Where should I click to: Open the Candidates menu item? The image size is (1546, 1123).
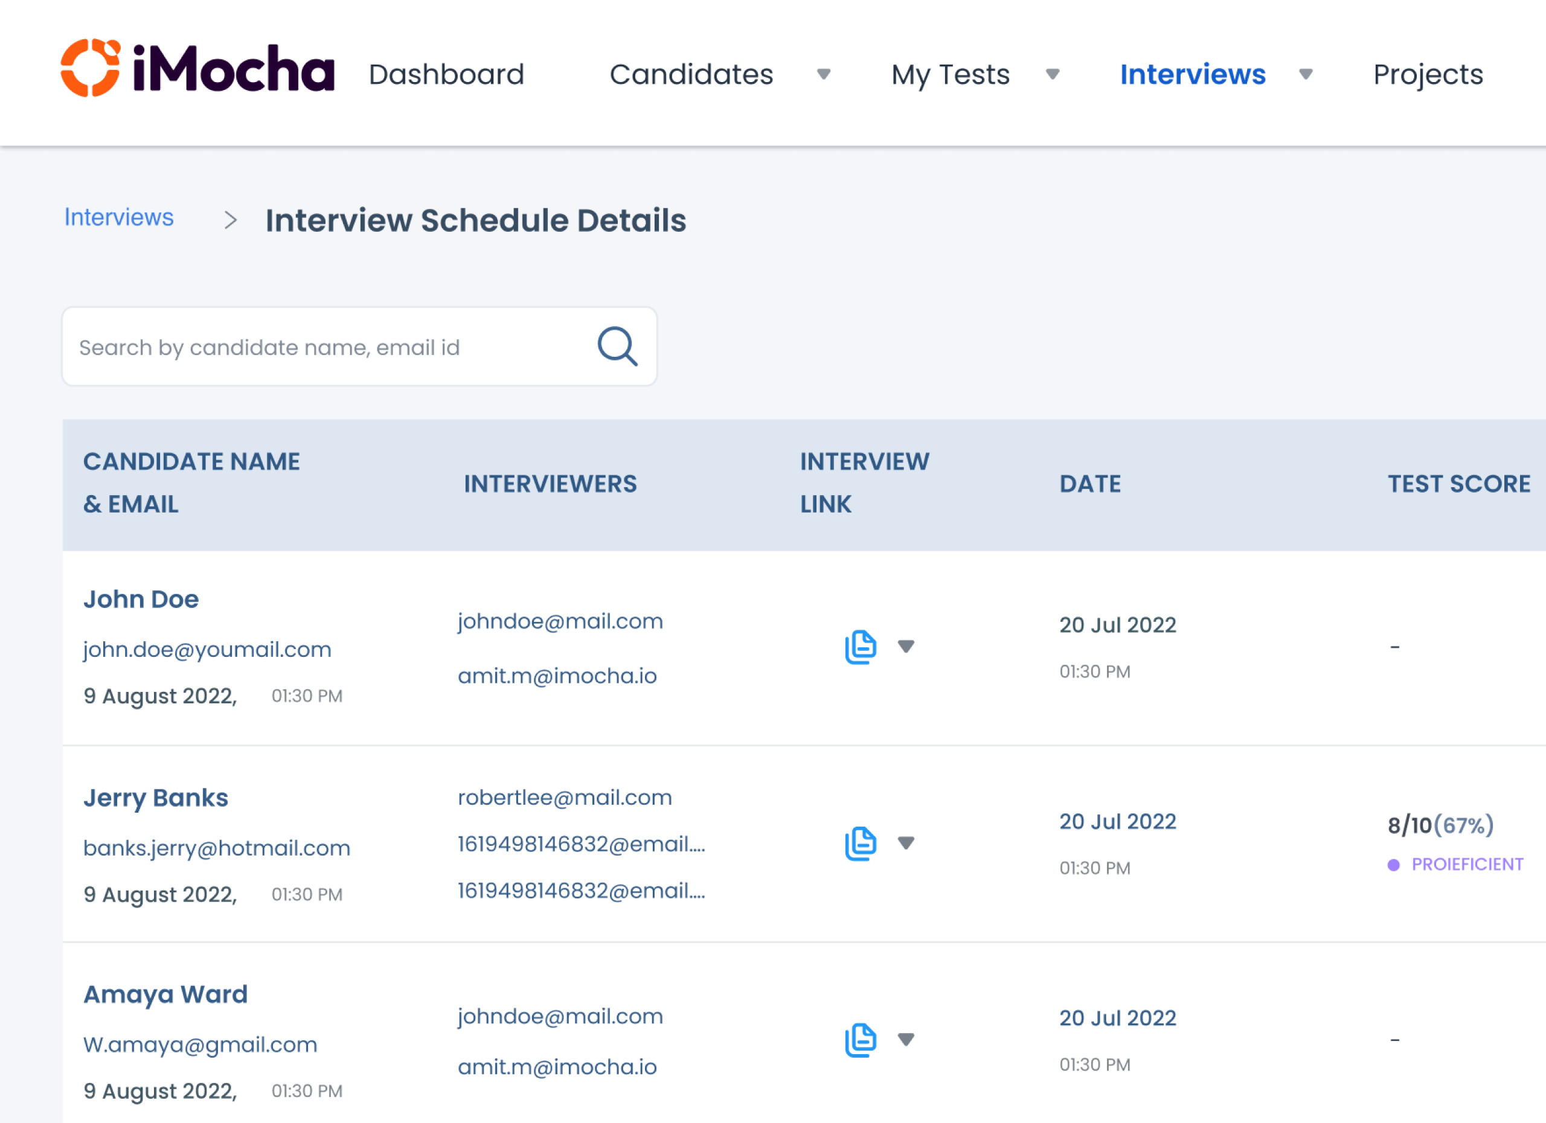click(x=691, y=74)
